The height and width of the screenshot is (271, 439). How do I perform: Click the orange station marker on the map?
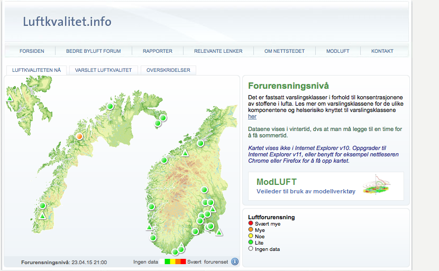[79, 136]
